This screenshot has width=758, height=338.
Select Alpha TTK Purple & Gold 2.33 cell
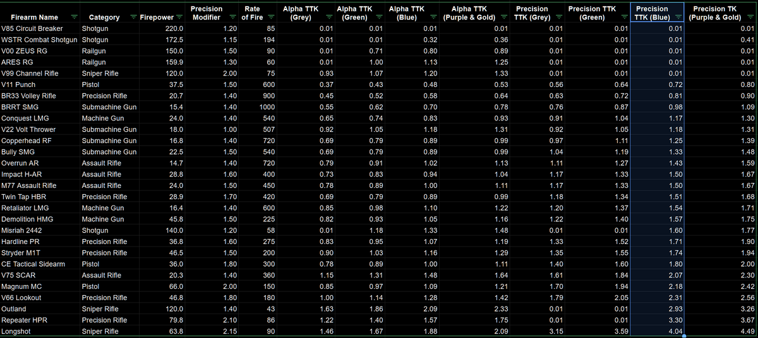[x=474, y=308]
